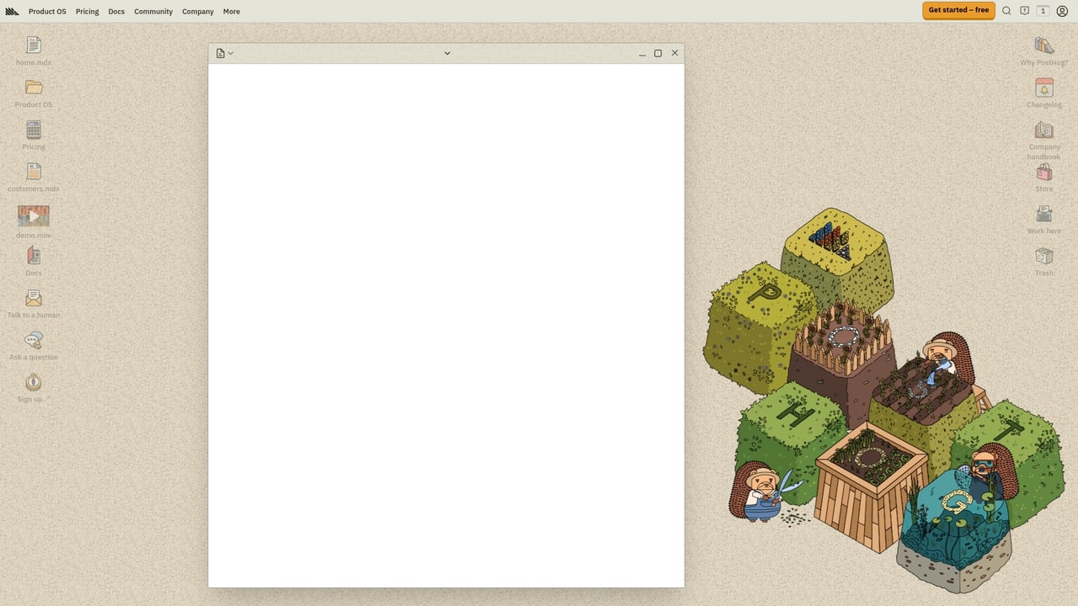Toggle the window count indicator showing 1
Screen dimensions: 1078x606
point(1043,11)
